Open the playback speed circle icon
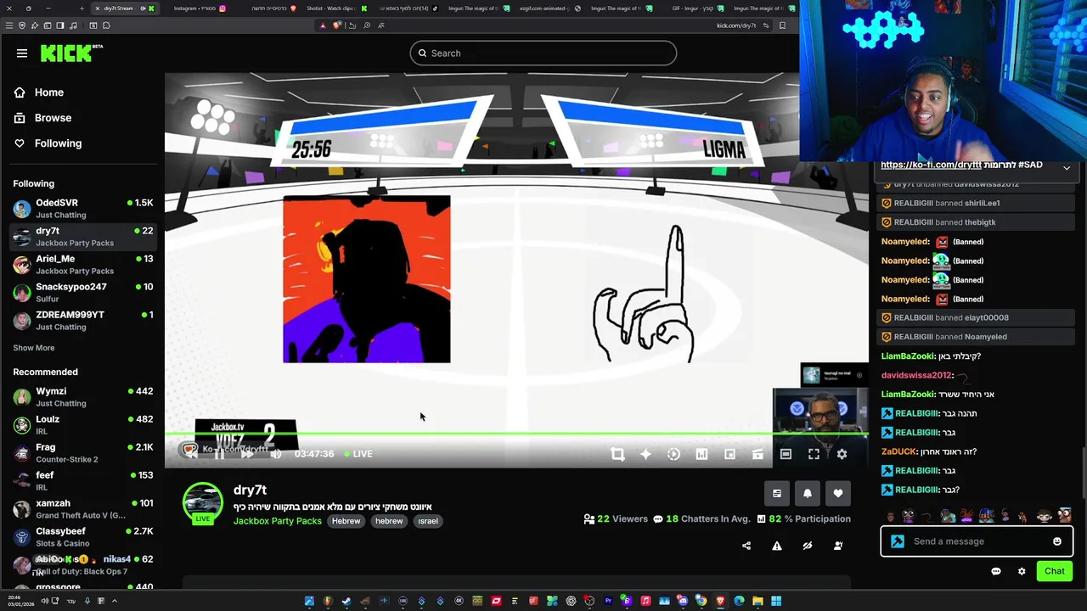 (x=673, y=454)
